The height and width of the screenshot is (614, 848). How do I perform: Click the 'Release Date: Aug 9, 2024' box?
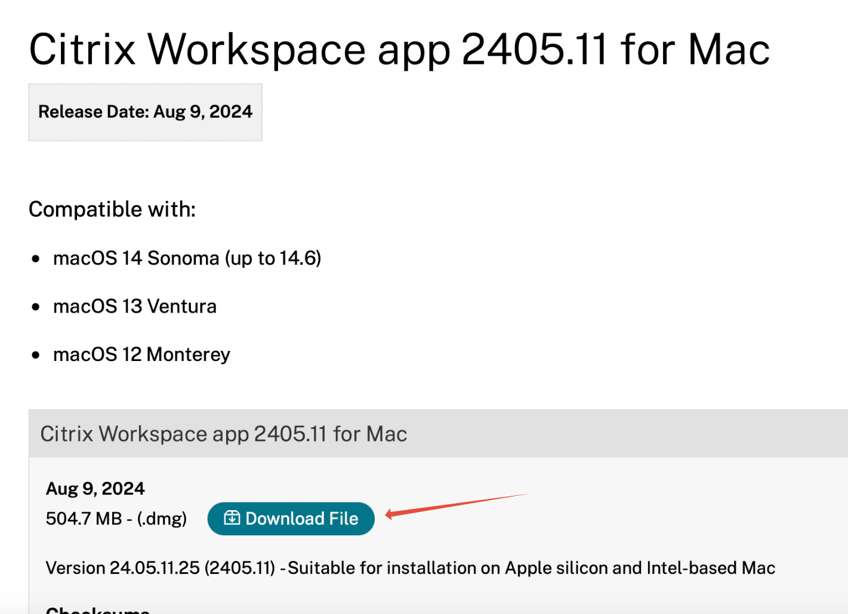(145, 112)
